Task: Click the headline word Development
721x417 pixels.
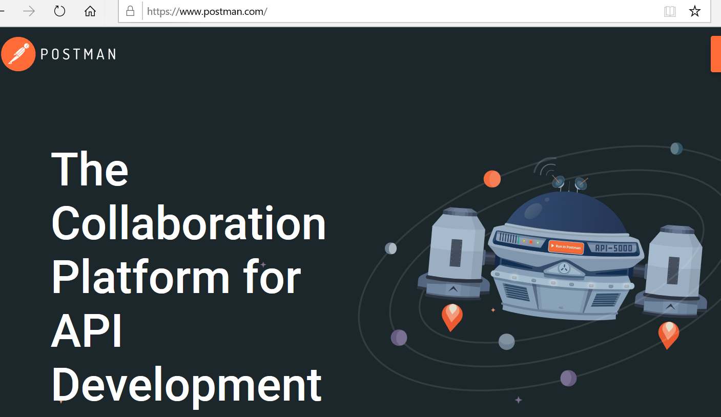Action: click(x=187, y=387)
